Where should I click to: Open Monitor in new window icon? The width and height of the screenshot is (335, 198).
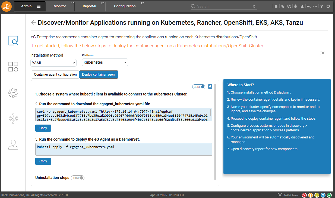pyautogui.click(x=72, y=3)
